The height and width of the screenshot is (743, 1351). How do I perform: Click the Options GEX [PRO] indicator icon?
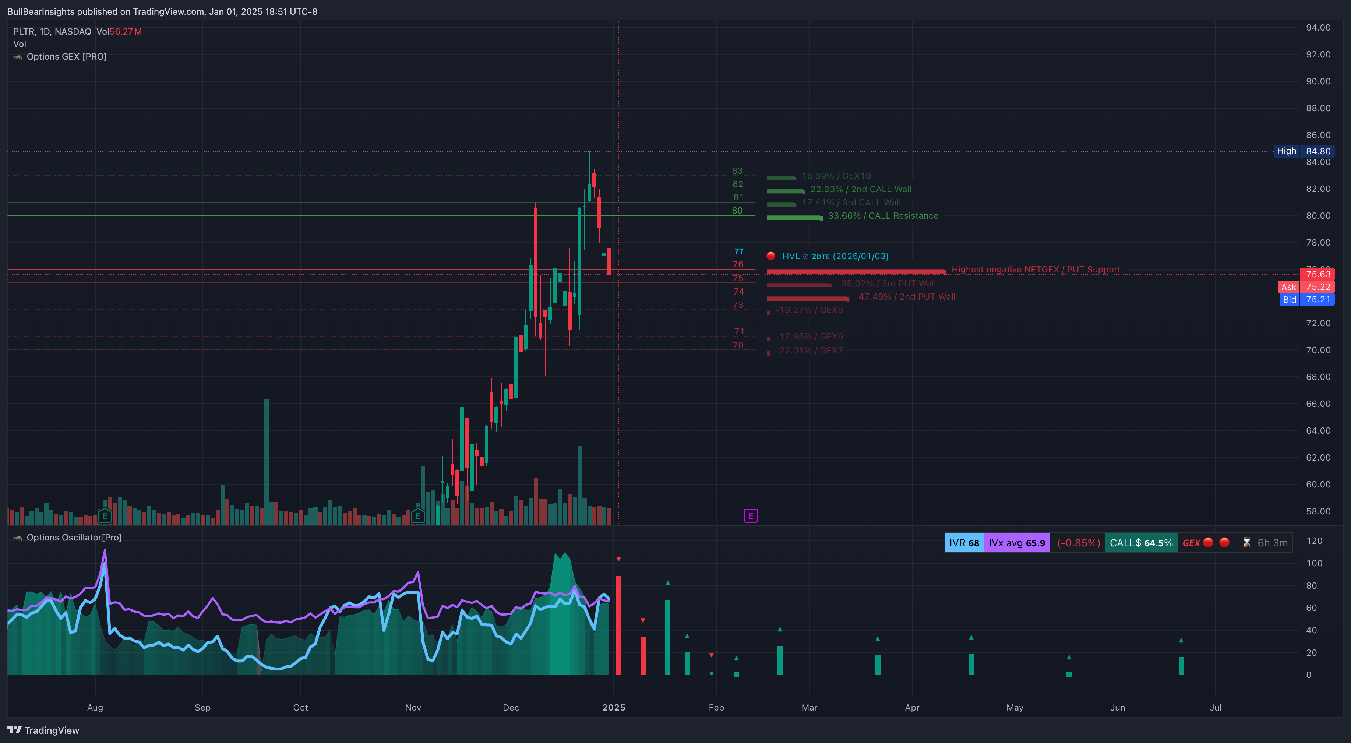(18, 57)
